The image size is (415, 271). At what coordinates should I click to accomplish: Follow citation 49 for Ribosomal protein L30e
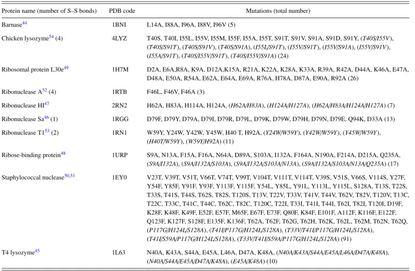pos(66,68)
